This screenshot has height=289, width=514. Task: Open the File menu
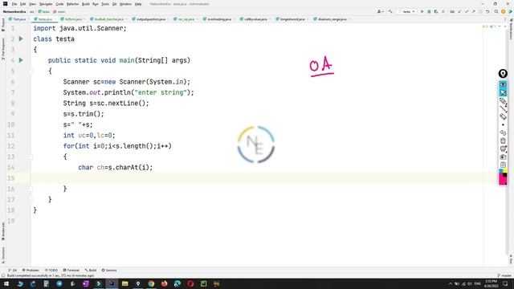point(14,4)
